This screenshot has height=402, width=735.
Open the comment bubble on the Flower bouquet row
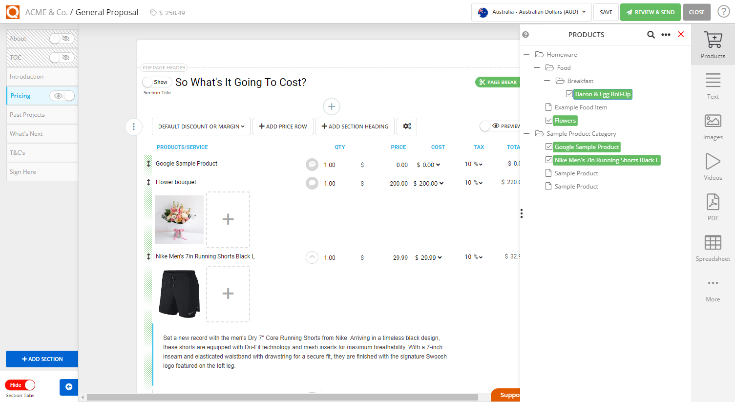pyautogui.click(x=312, y=183)
